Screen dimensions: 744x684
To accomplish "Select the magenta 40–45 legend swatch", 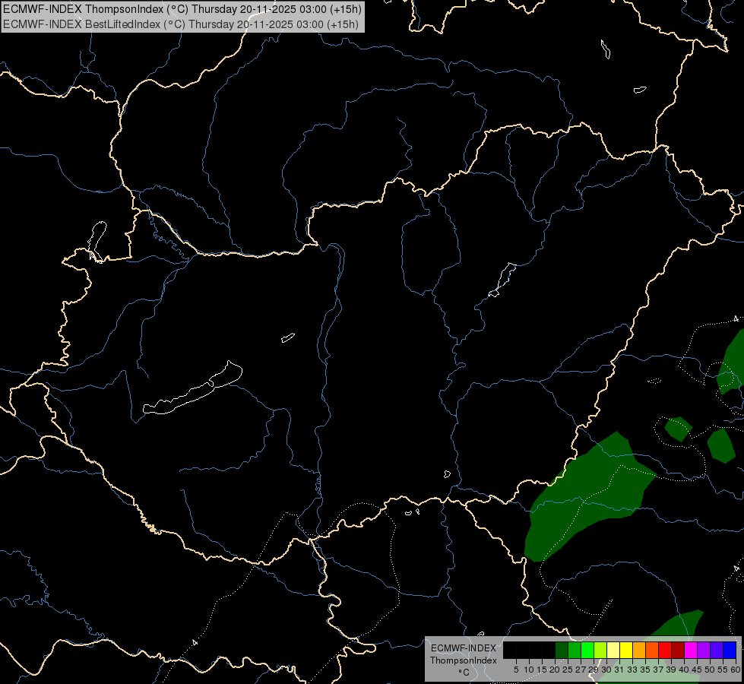I will click(690, 651).
